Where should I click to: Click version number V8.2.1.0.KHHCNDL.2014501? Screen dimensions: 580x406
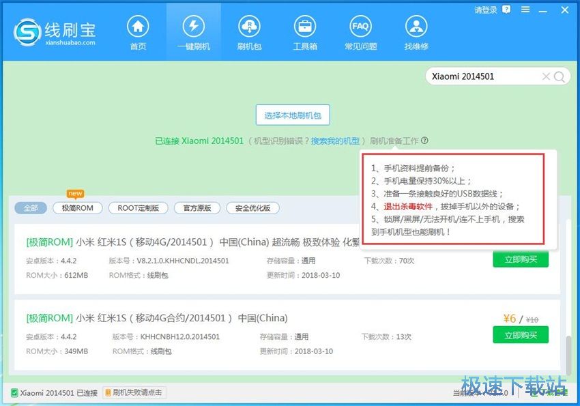point(183,261)
